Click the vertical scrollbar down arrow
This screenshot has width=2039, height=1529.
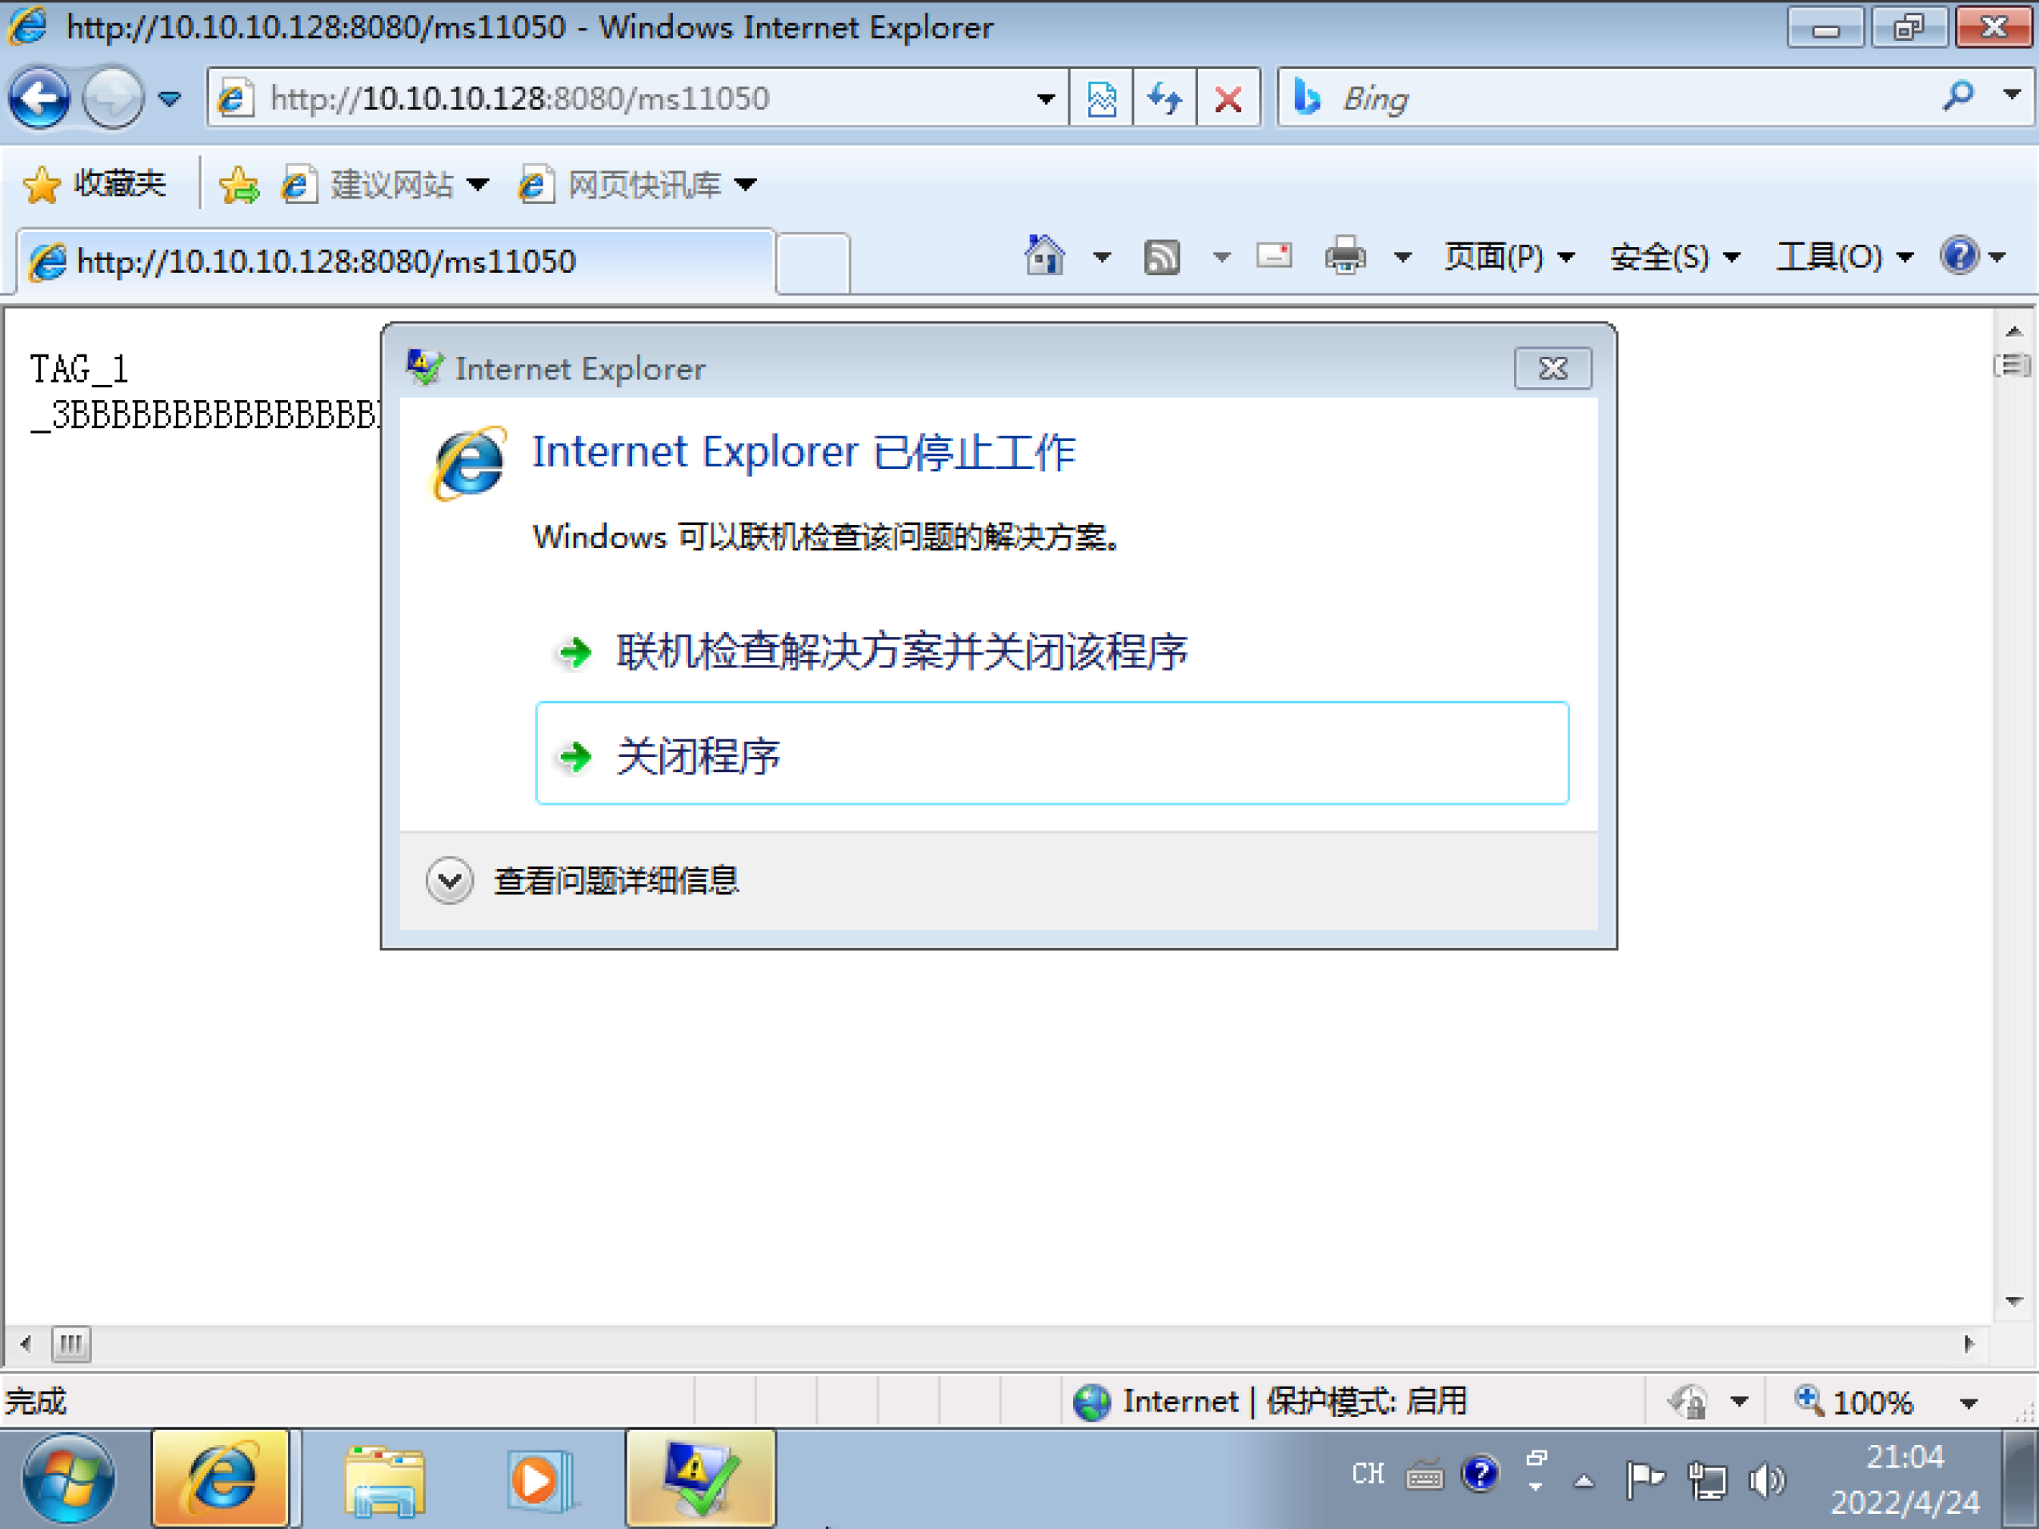(2014, 1301)
